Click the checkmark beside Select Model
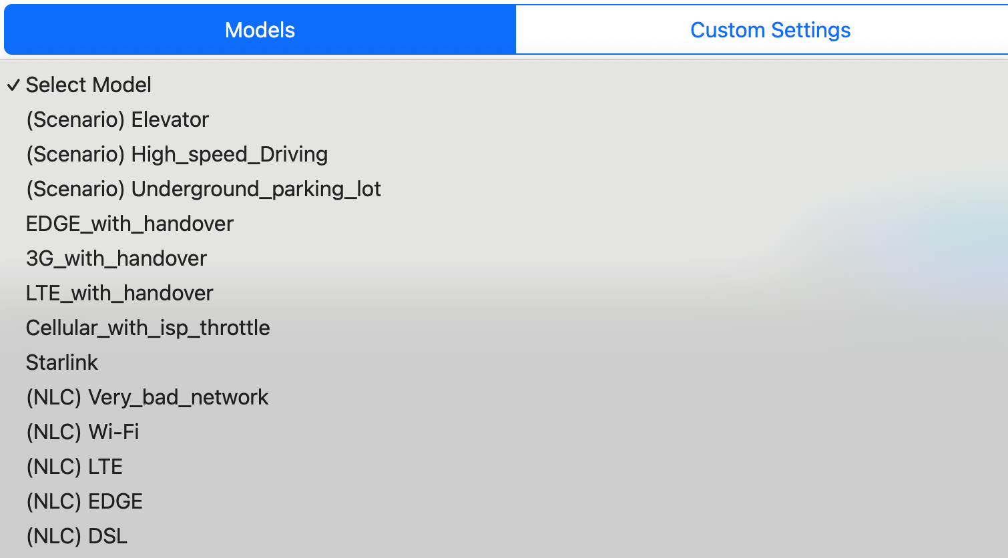 click(13, 85)
